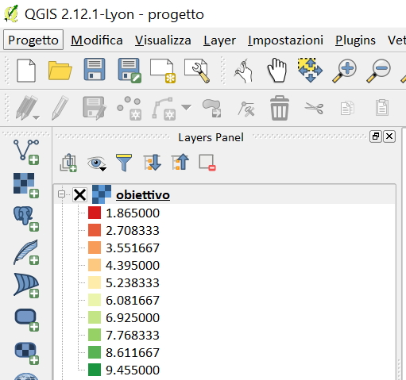The image size is (406, 380).
Task: Click Add Raster Layer checkerboard icon
Action: point(26,186)
